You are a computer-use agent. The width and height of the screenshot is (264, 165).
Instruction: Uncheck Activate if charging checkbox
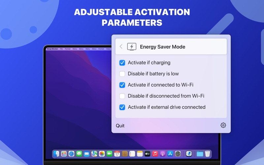(122, 63)
